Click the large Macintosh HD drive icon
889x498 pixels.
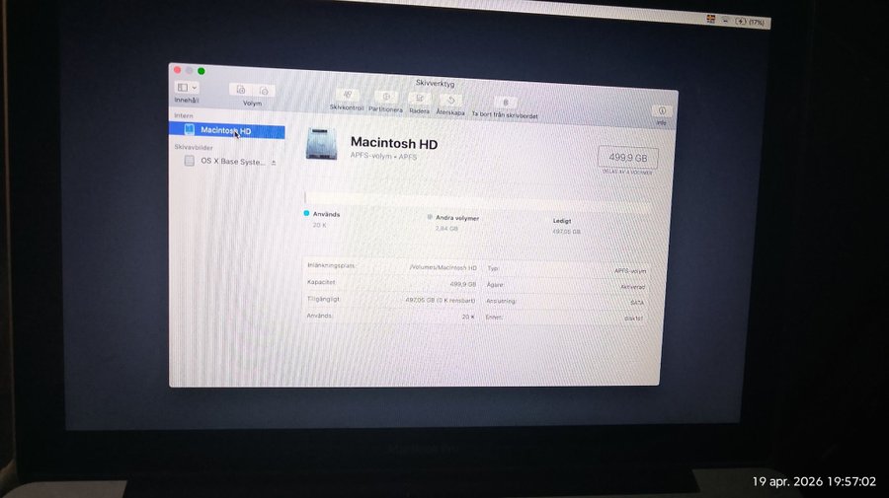(321, 144)
